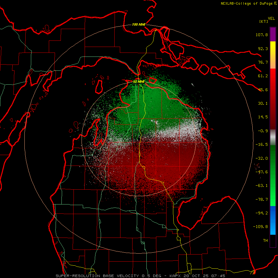Screen dimensions: 278x278
Task: Pick the gray near-zero segment of the color bar
Action: pos(273,137)
